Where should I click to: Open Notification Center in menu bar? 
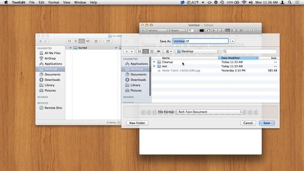297,2
